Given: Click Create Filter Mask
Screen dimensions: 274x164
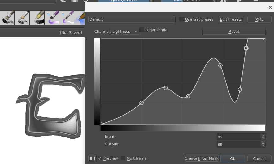Looking at the screenshot, I should (202, 158).
